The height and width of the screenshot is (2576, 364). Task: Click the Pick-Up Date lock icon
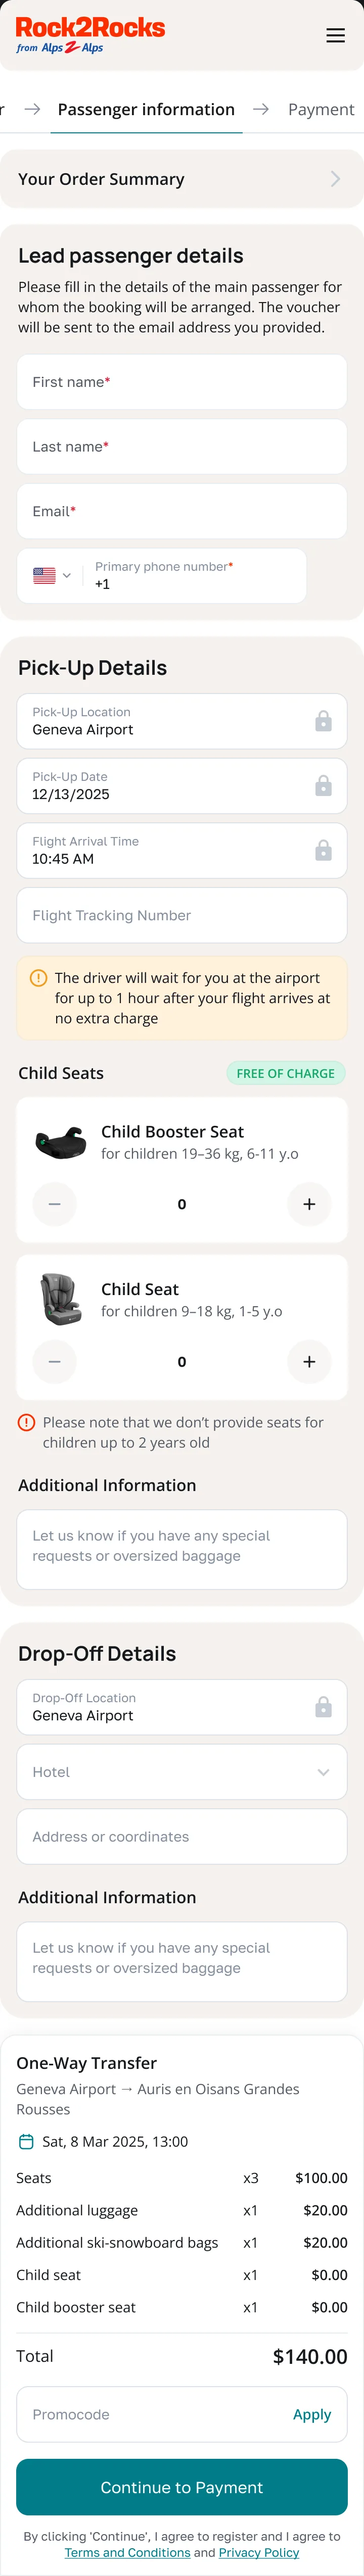(323, 786)
